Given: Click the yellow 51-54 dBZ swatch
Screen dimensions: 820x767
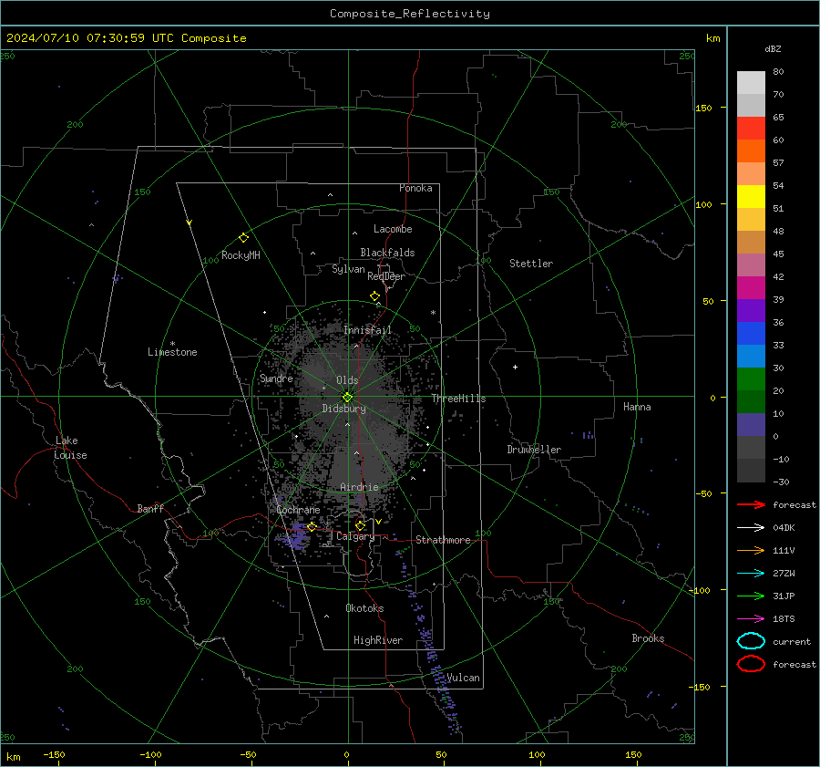Looking at the screenshot, I should point(751,196).
